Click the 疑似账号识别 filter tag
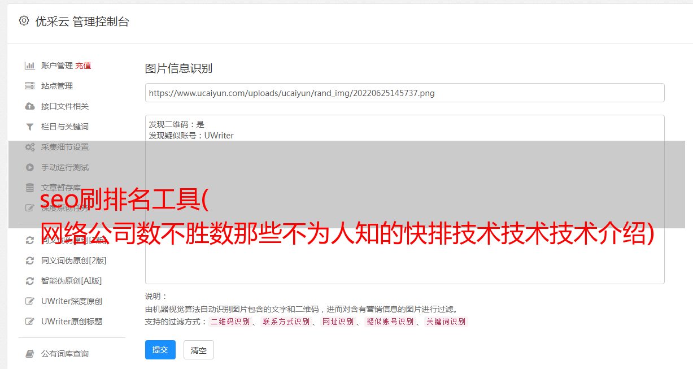The width and height of the screenshot is (693, 369). (x=390, y=322)
